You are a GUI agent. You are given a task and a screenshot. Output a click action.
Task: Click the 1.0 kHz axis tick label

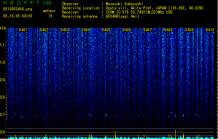coord(3,63)
